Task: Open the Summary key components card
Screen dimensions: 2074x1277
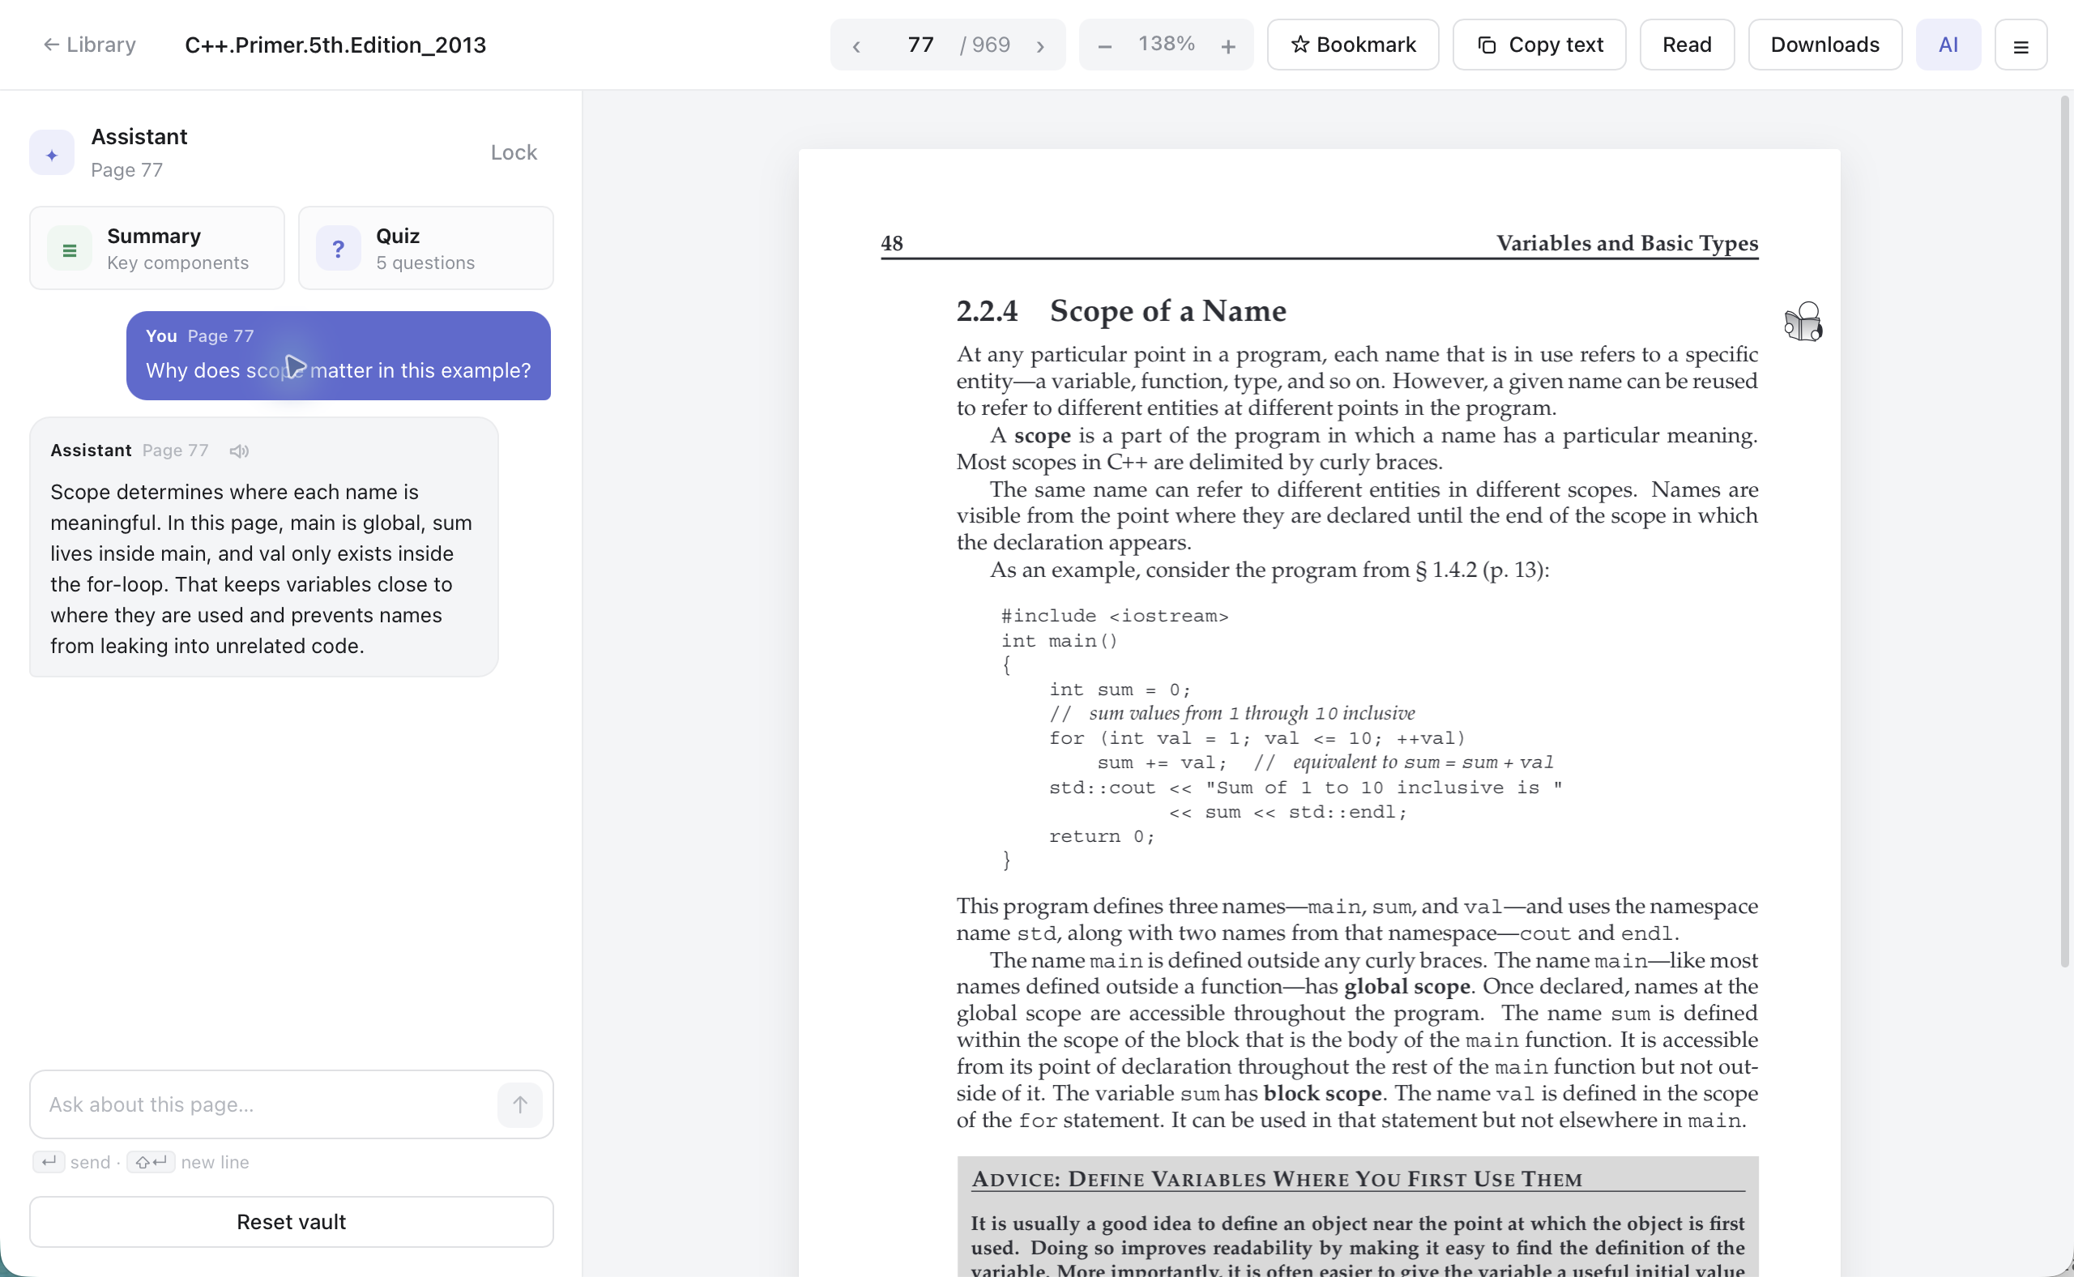Action: [157, 248]
